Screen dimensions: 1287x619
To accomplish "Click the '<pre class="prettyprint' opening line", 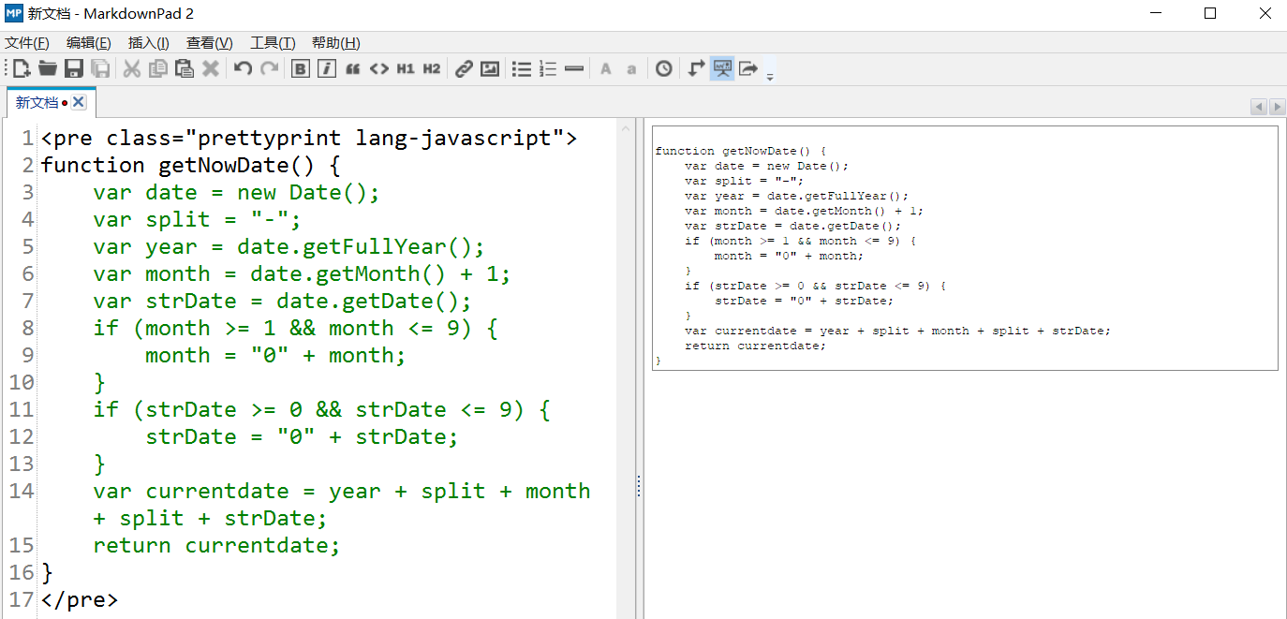I will pyautogui.click(x=309, y=139).
